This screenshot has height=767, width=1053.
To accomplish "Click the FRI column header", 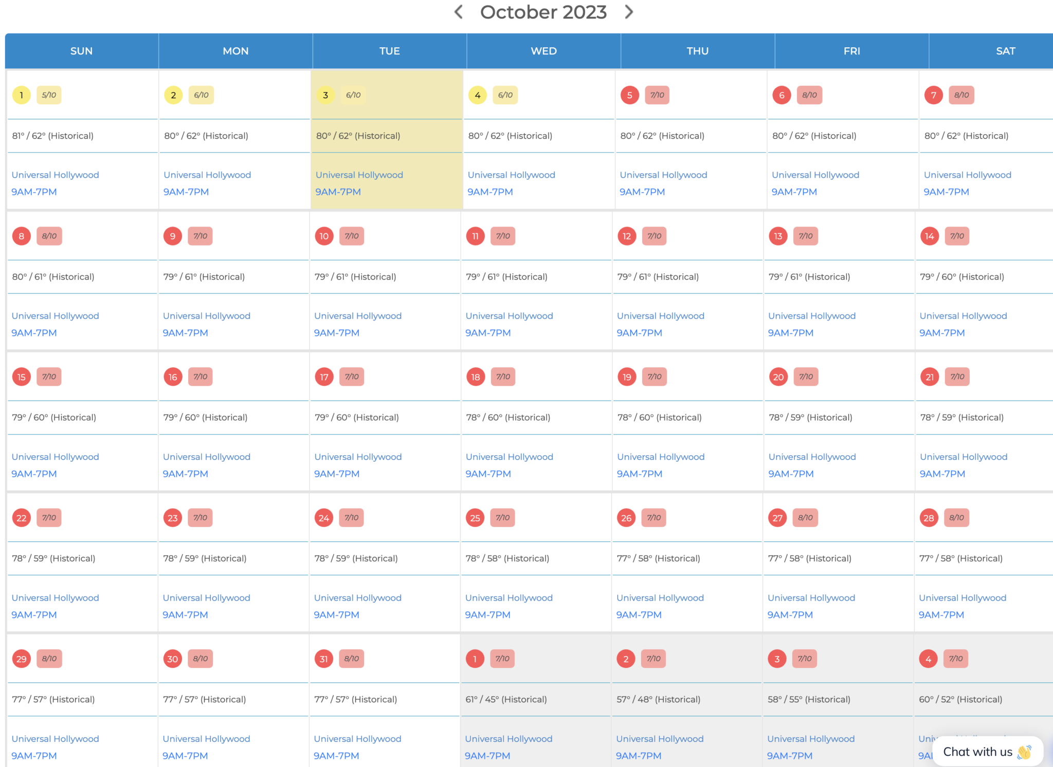I will point(851,51).
